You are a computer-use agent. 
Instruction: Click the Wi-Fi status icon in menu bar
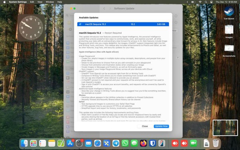(x=200, y=2)
